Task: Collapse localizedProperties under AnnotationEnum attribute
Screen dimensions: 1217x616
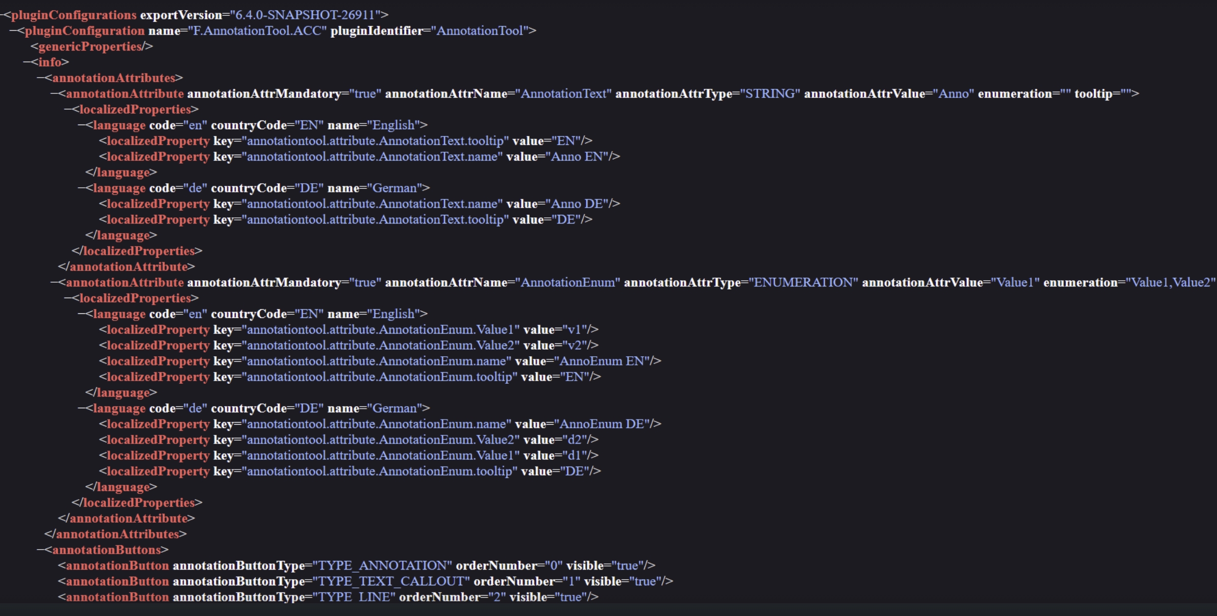Action: coord(67,299)
